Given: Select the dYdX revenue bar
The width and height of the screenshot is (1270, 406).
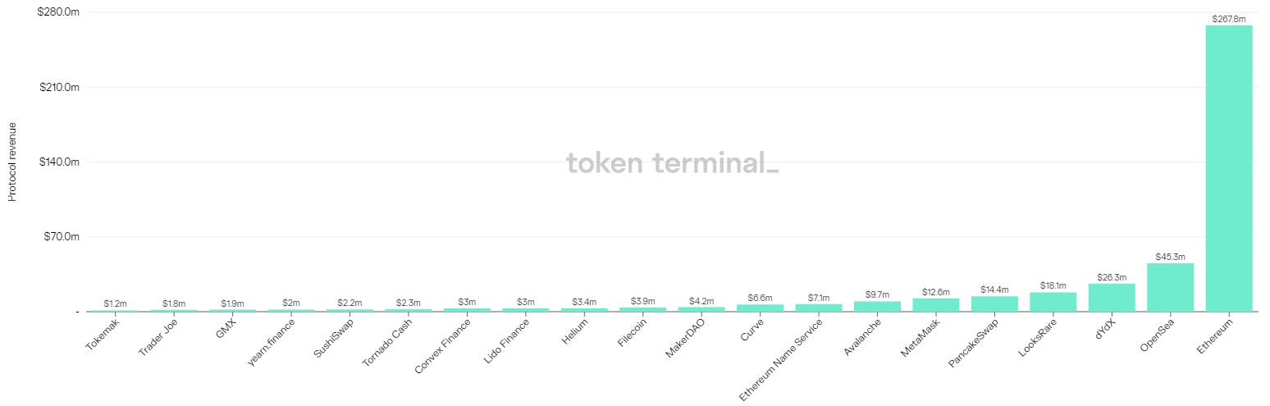Looking at the screenshot, I should [1112, 298].
